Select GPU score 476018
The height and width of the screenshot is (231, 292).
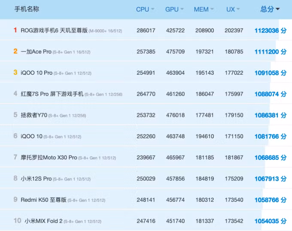175,115
